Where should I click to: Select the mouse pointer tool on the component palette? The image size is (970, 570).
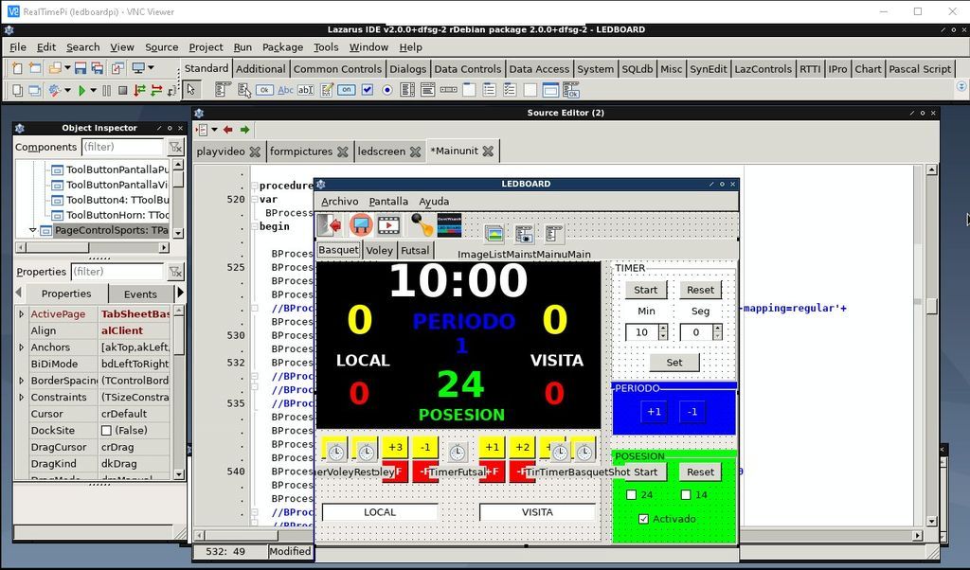pos(192,91)
